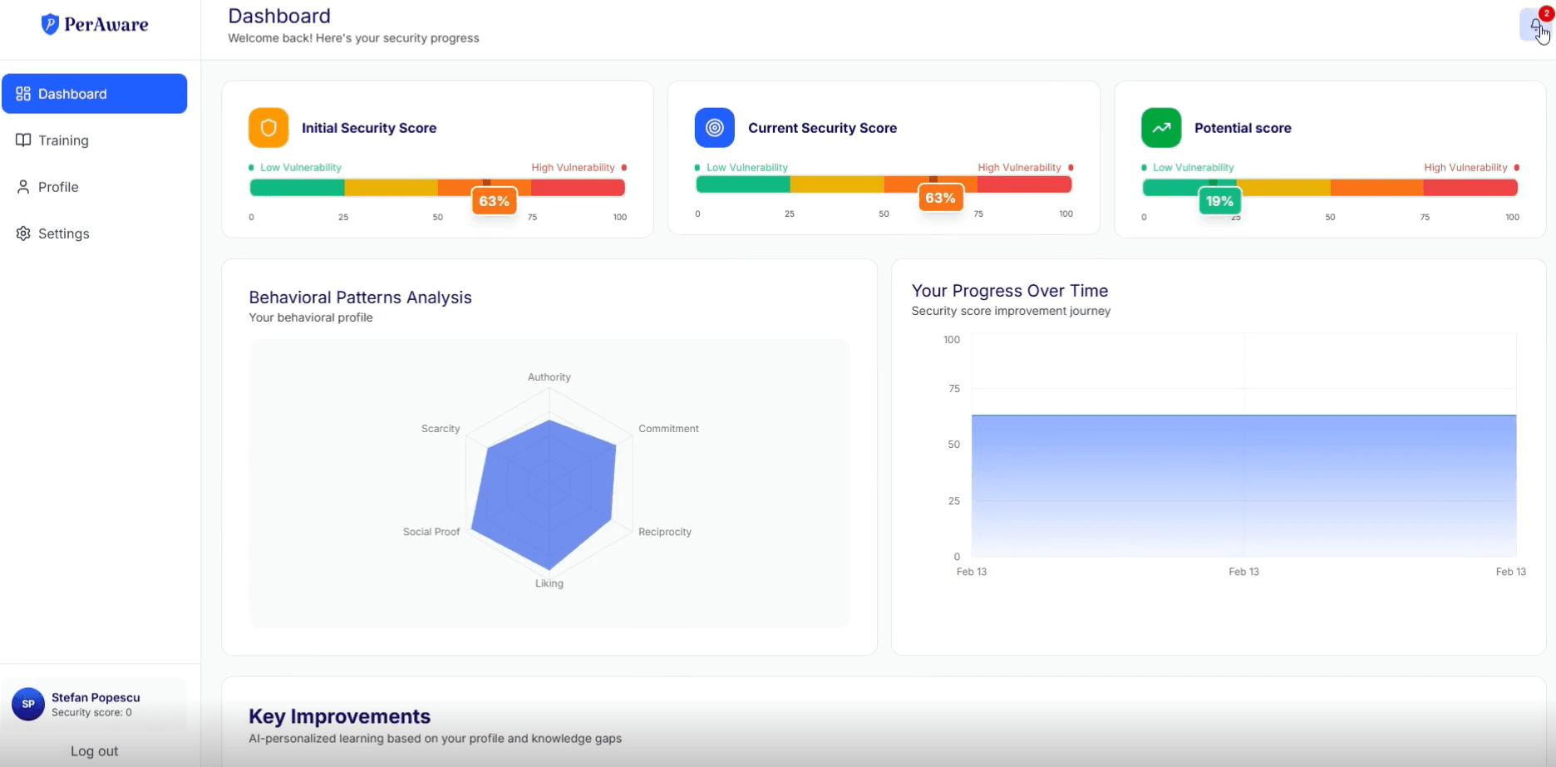Click the 63% marker on Initial Security Score bar
The image size is (1556, 767).
pos(494,201)
